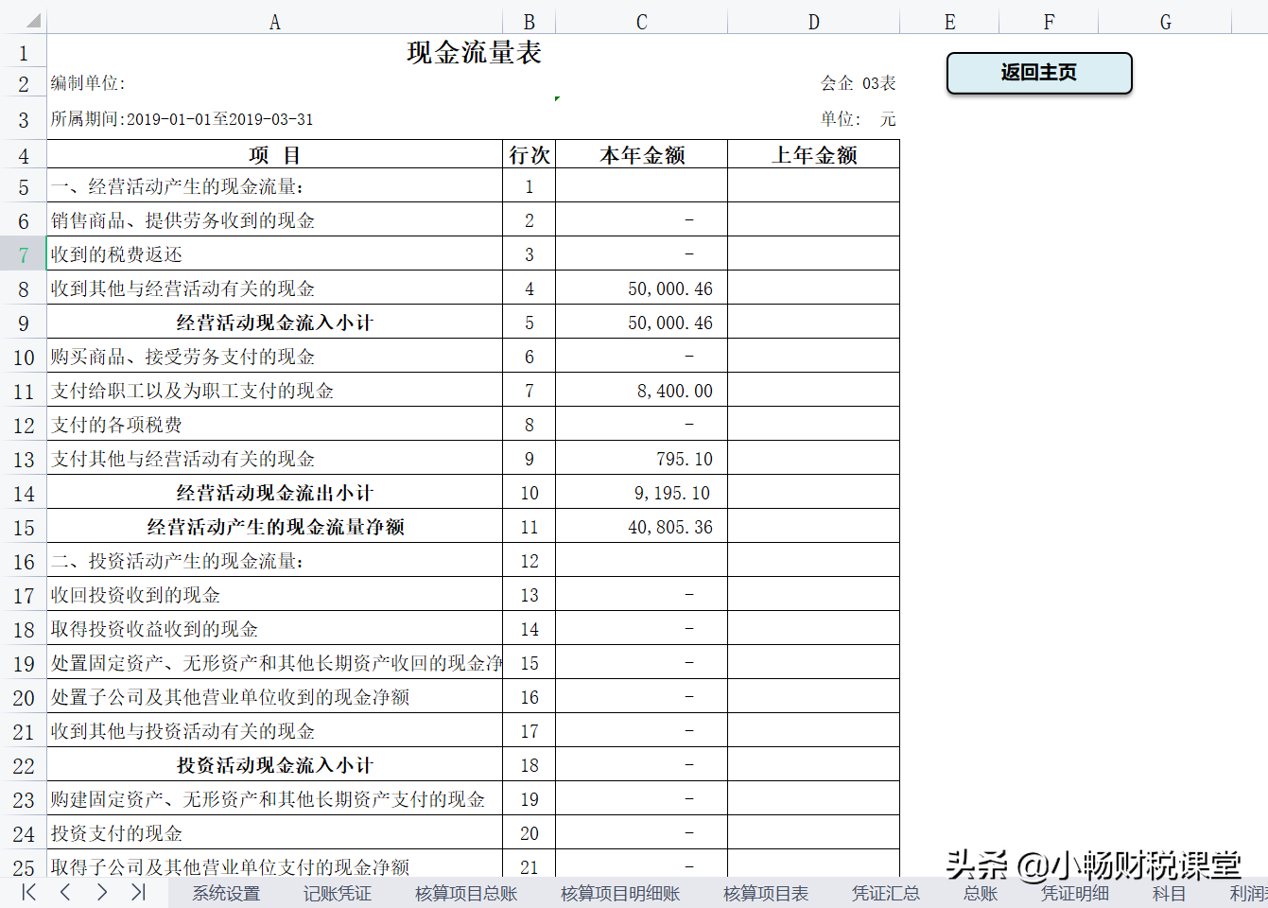This screenshot has height=908, width=1268.
Task: Switch to the 系统设置 sheet tab
Action: 226,892
